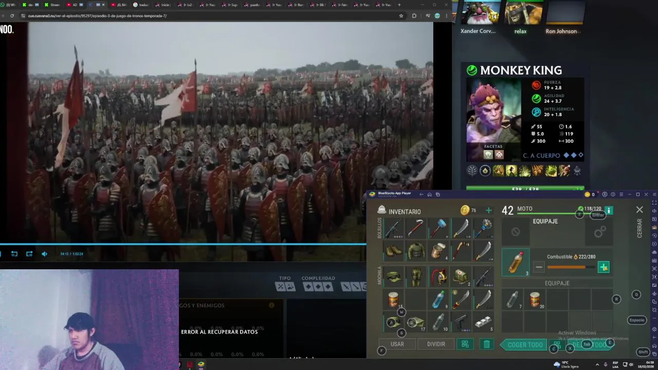Mute the video with the speaker icon
This screenshot has height=370, width=658.
pos(44,254)
